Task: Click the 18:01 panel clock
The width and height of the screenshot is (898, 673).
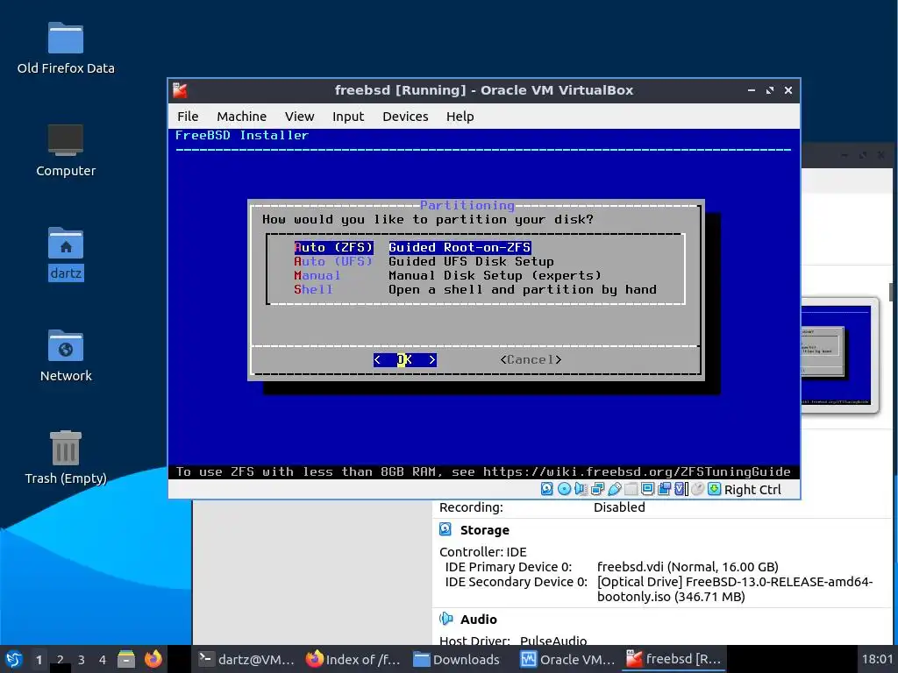Action: click(x=877, y=659)
